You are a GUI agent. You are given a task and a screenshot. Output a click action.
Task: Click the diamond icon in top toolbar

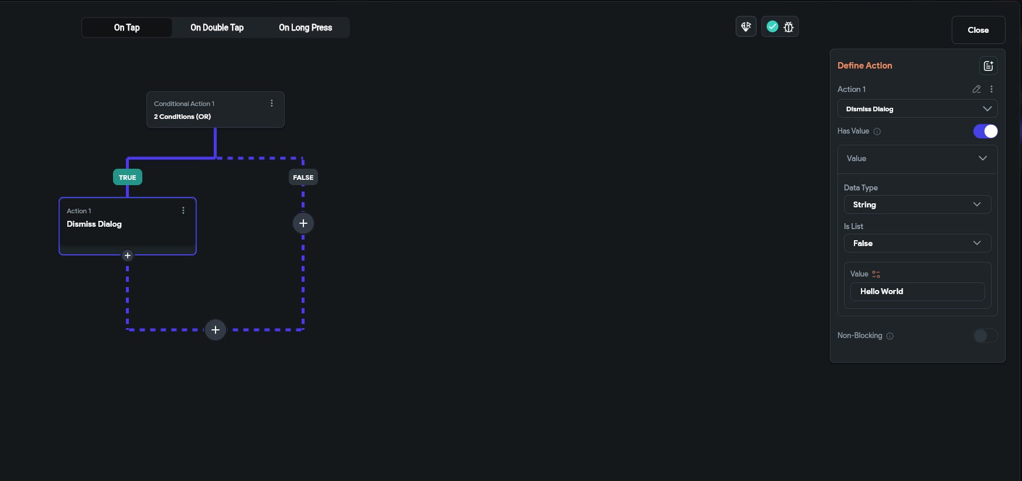pyautogui.click(x=746, y=27)
